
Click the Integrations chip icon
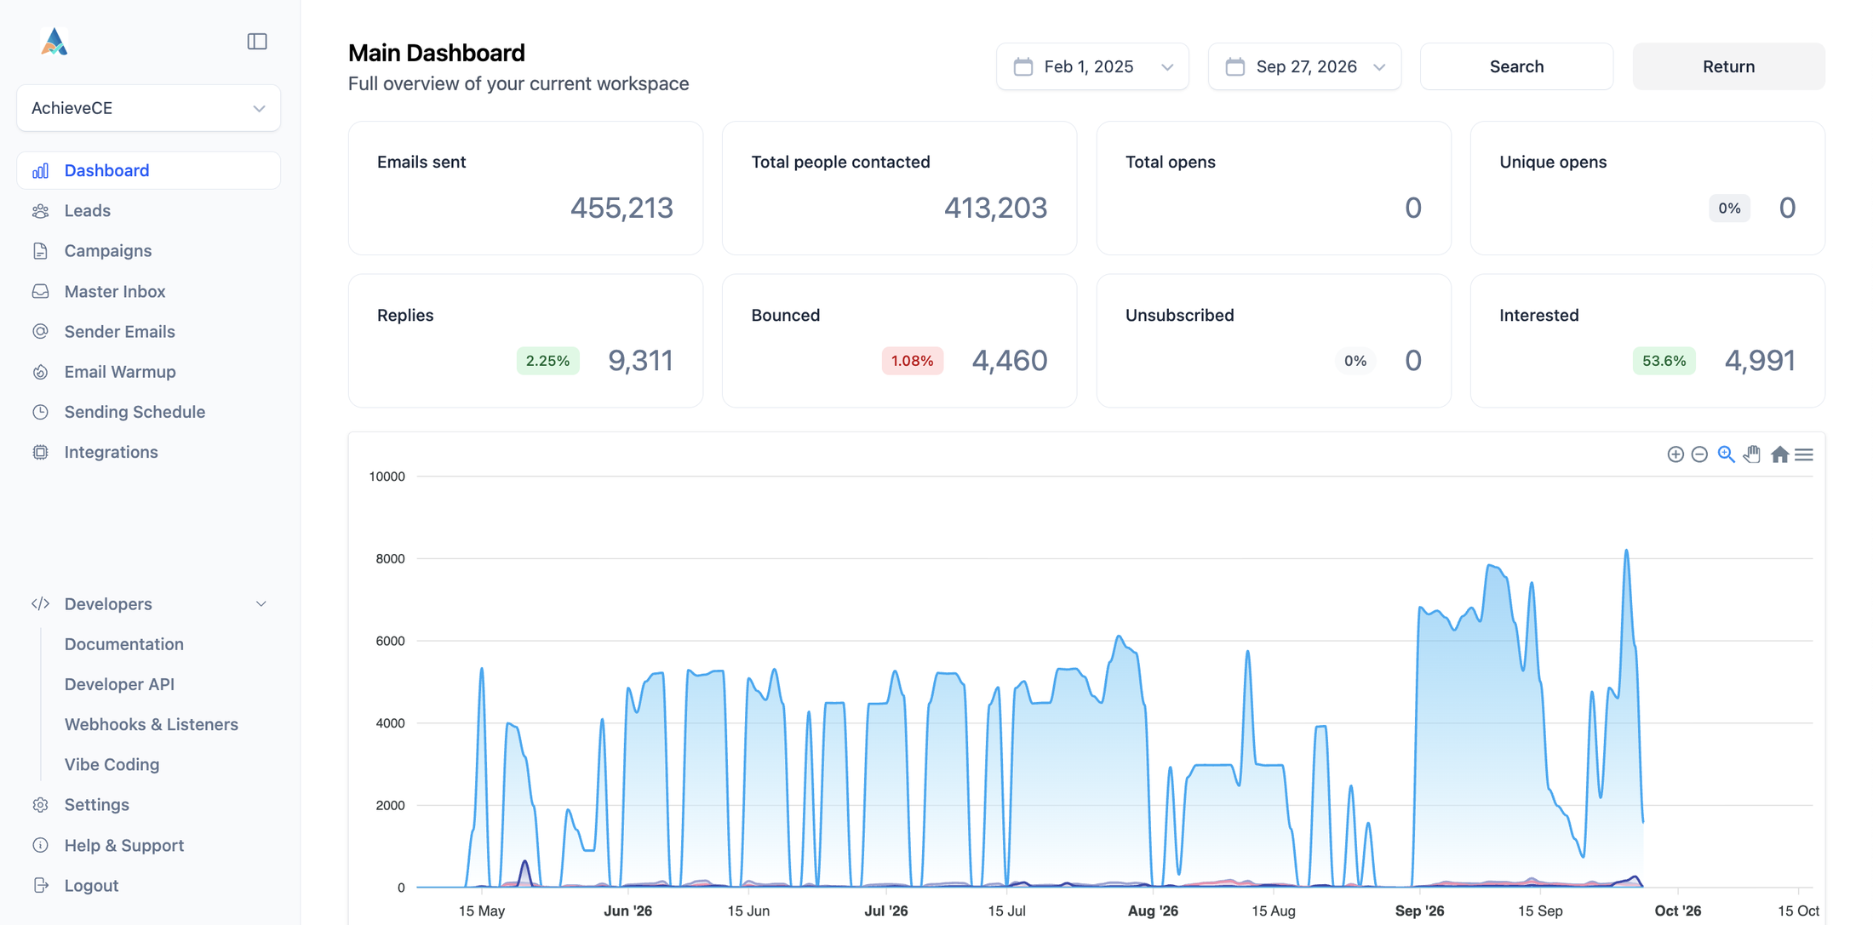(40, 452)
